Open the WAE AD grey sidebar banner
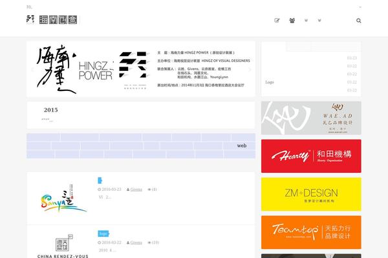 pos(311,118)
